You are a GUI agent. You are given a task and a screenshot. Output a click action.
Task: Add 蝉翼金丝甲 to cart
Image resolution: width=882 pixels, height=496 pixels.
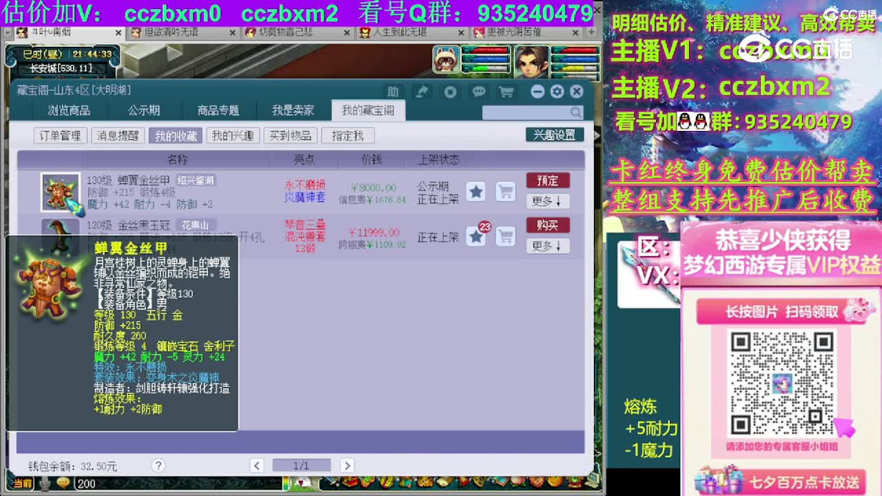tap(506, 192)
